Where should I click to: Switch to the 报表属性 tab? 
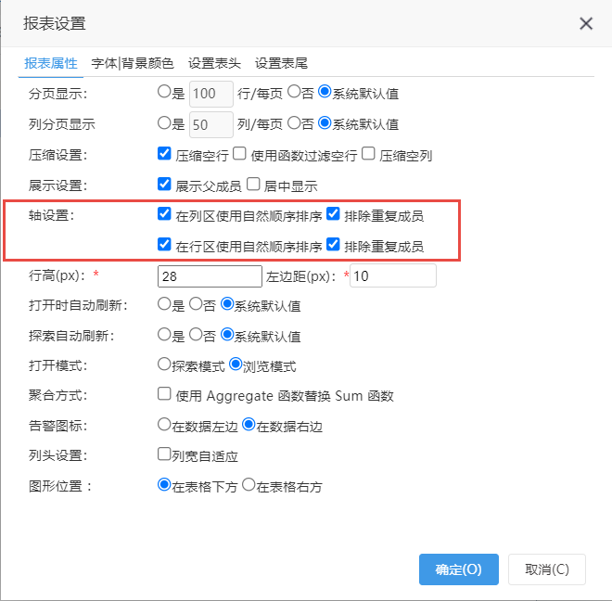click(51, 63)
